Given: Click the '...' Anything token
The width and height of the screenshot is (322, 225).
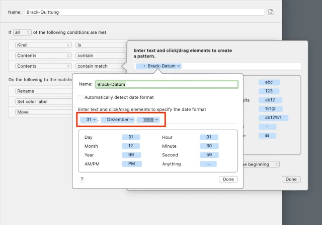Looking at the screenshot, I should click(x=208, y=164).
